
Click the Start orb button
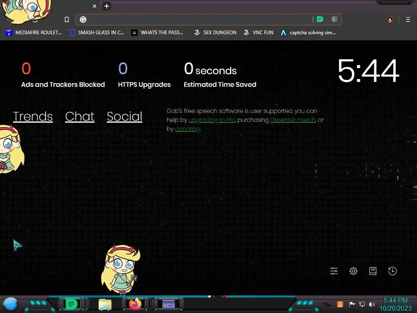pyautogui.click(x=10, y=304)
